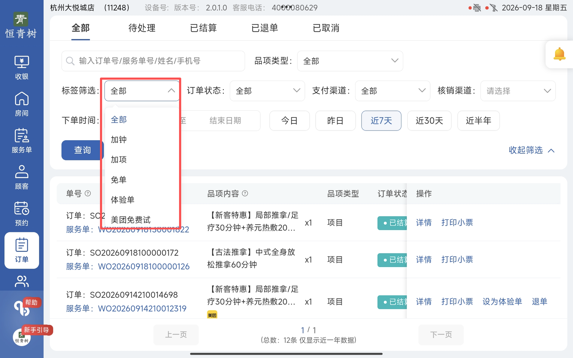Click the notification bell icon
Image resolution: width=573 pixels, height=358 pixels.
click(559, 54)
